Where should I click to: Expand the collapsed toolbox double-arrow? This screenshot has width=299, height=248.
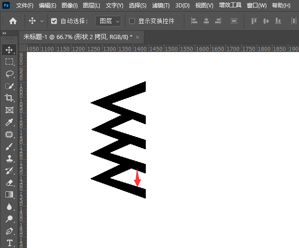click(4, 33)
